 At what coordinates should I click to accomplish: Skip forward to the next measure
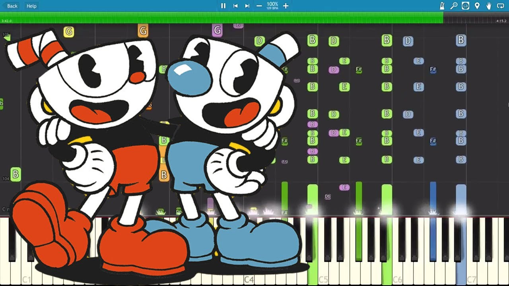(x=247, y=6)
